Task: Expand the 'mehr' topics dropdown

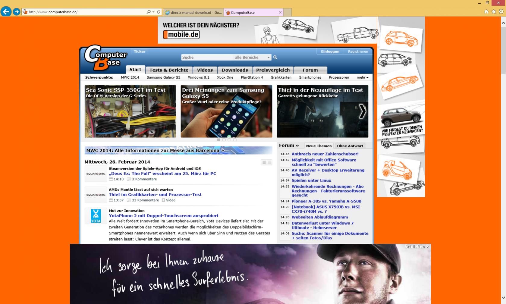Action: click(x=363, y=77)
